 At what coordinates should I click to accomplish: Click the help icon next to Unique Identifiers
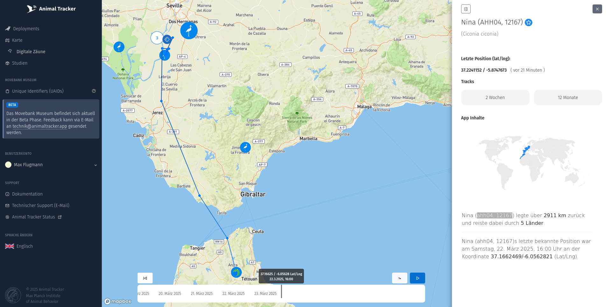click(94, 91)
